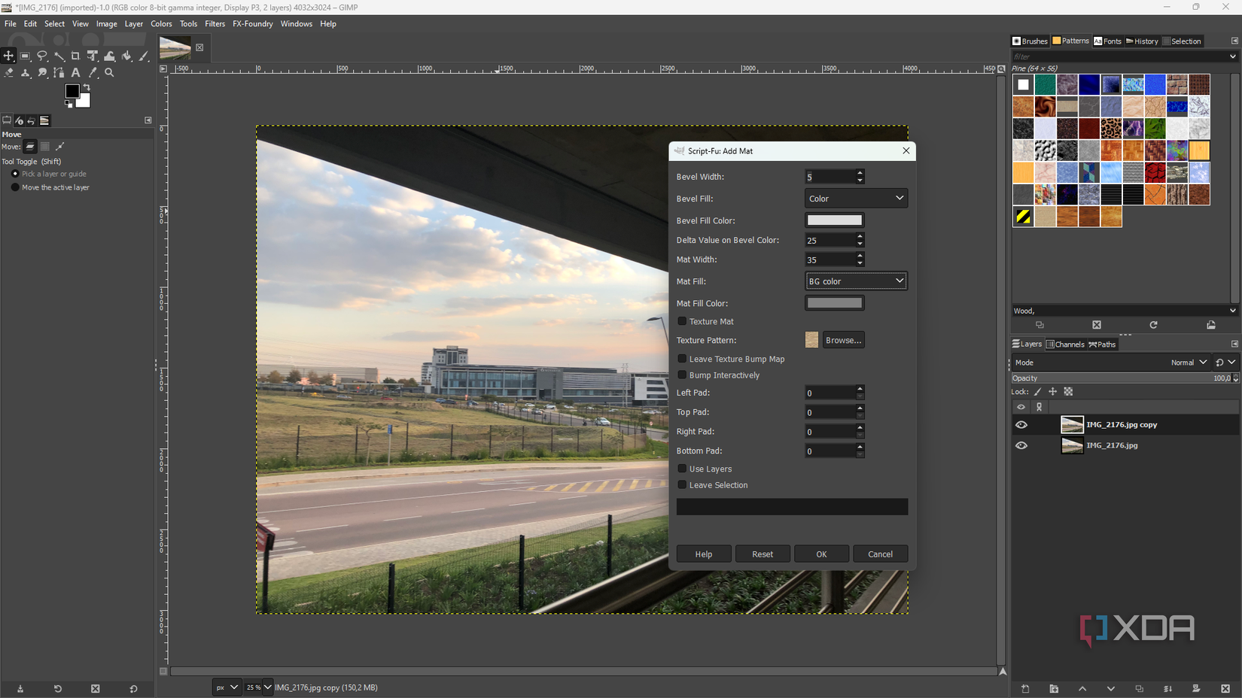Select the Color Picker eyedropper tool
This screenshot has height=698, width=1242.
click(93, 73)
